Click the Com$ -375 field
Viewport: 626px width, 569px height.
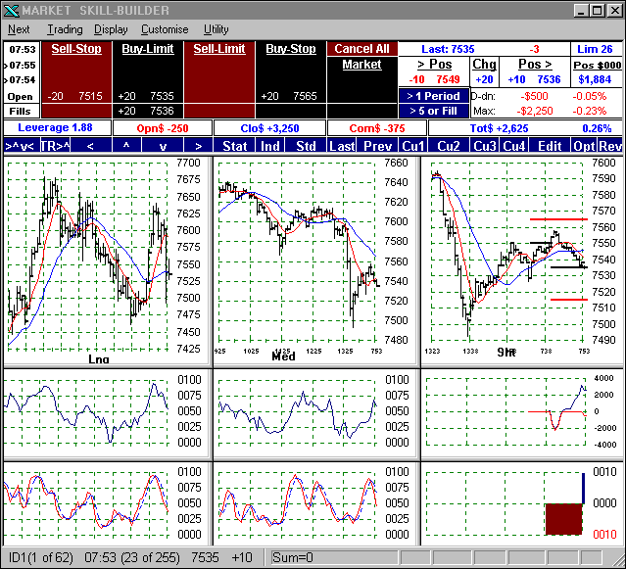pyautogui.click(x=377, y=128)
